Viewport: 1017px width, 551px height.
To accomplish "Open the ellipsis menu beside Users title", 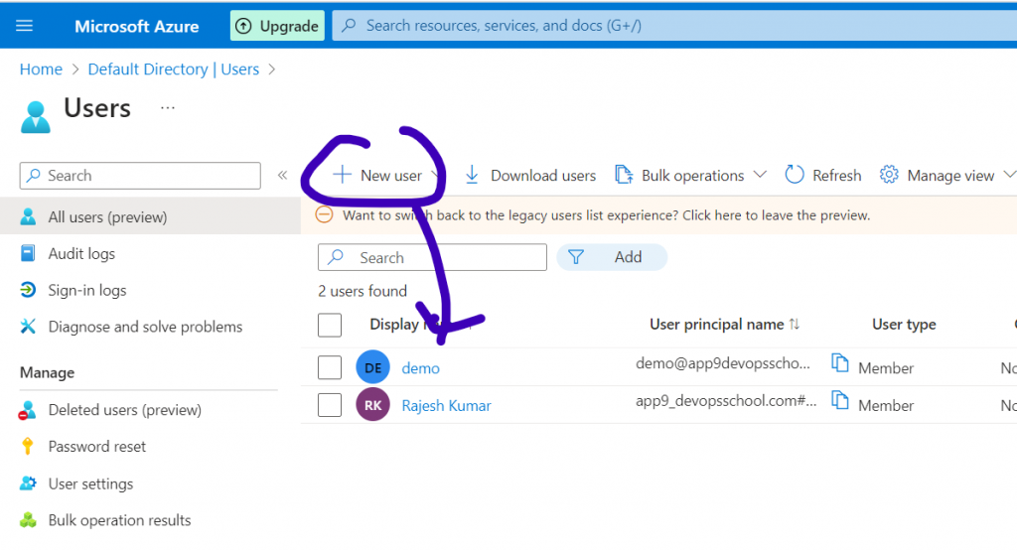I will (x=167, y=107).
